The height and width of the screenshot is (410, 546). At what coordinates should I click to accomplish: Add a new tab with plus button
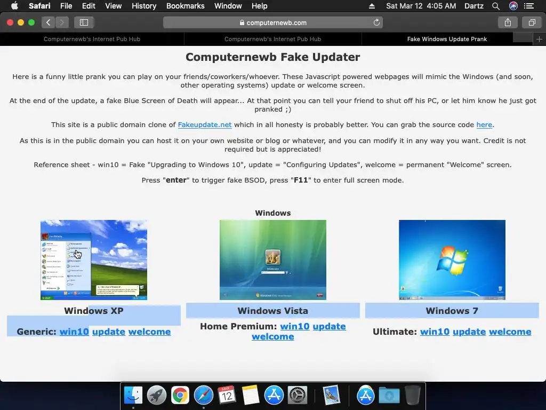539,39
